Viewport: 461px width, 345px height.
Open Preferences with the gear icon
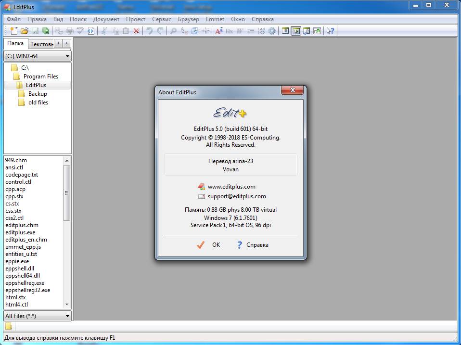coord(272,31)
